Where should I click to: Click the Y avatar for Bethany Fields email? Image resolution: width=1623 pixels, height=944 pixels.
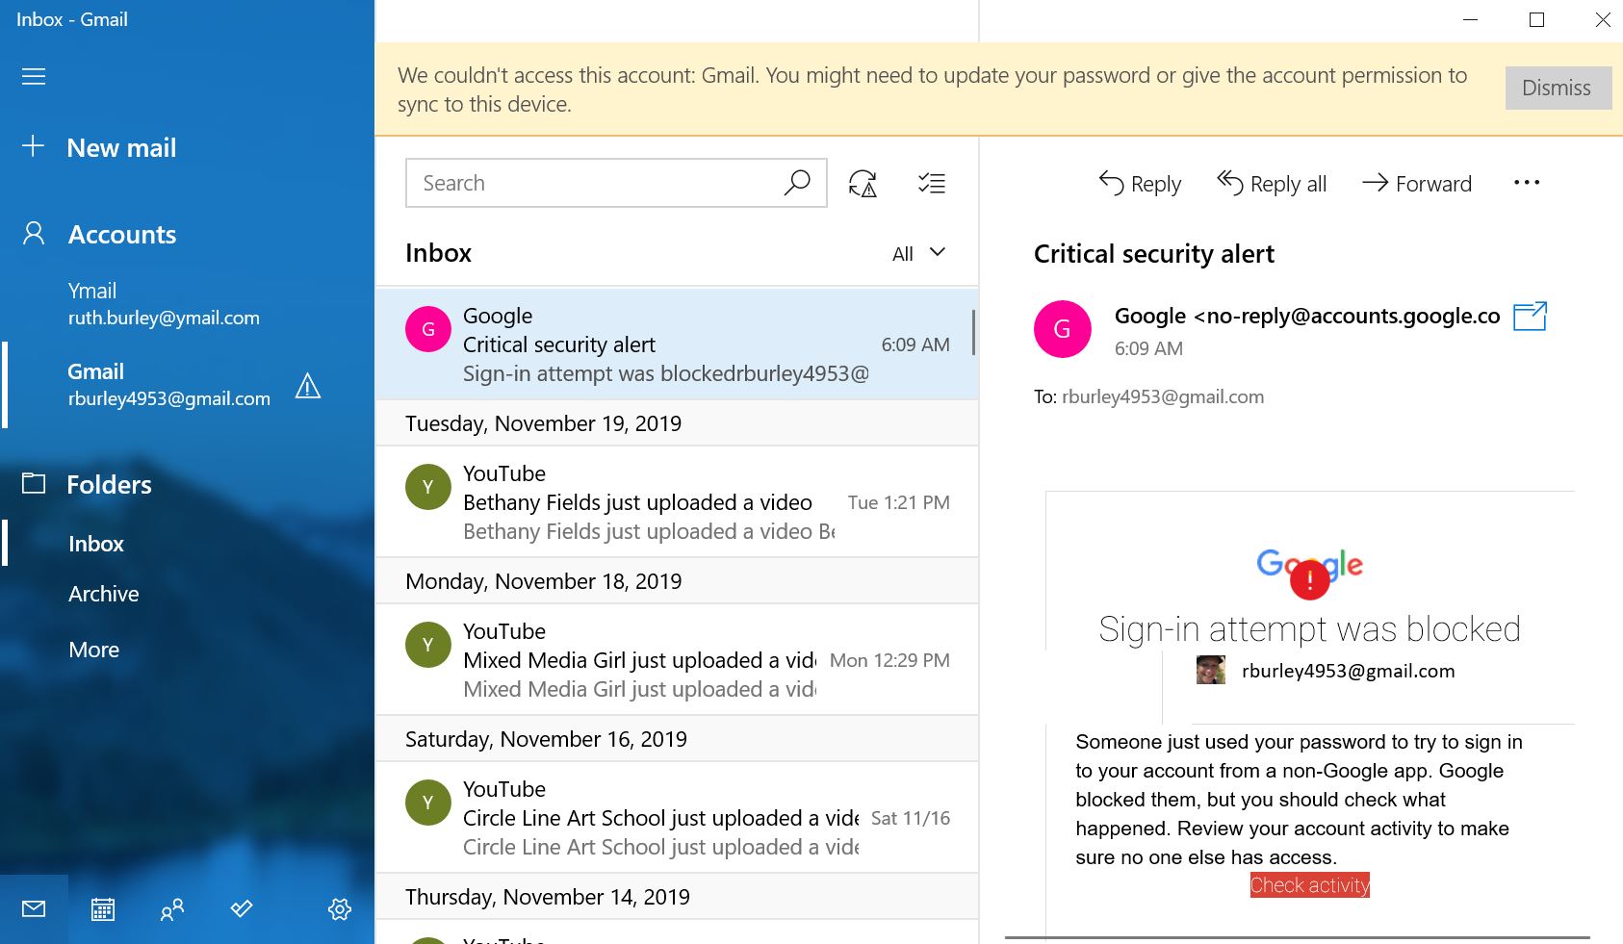[x=428, y=487]
